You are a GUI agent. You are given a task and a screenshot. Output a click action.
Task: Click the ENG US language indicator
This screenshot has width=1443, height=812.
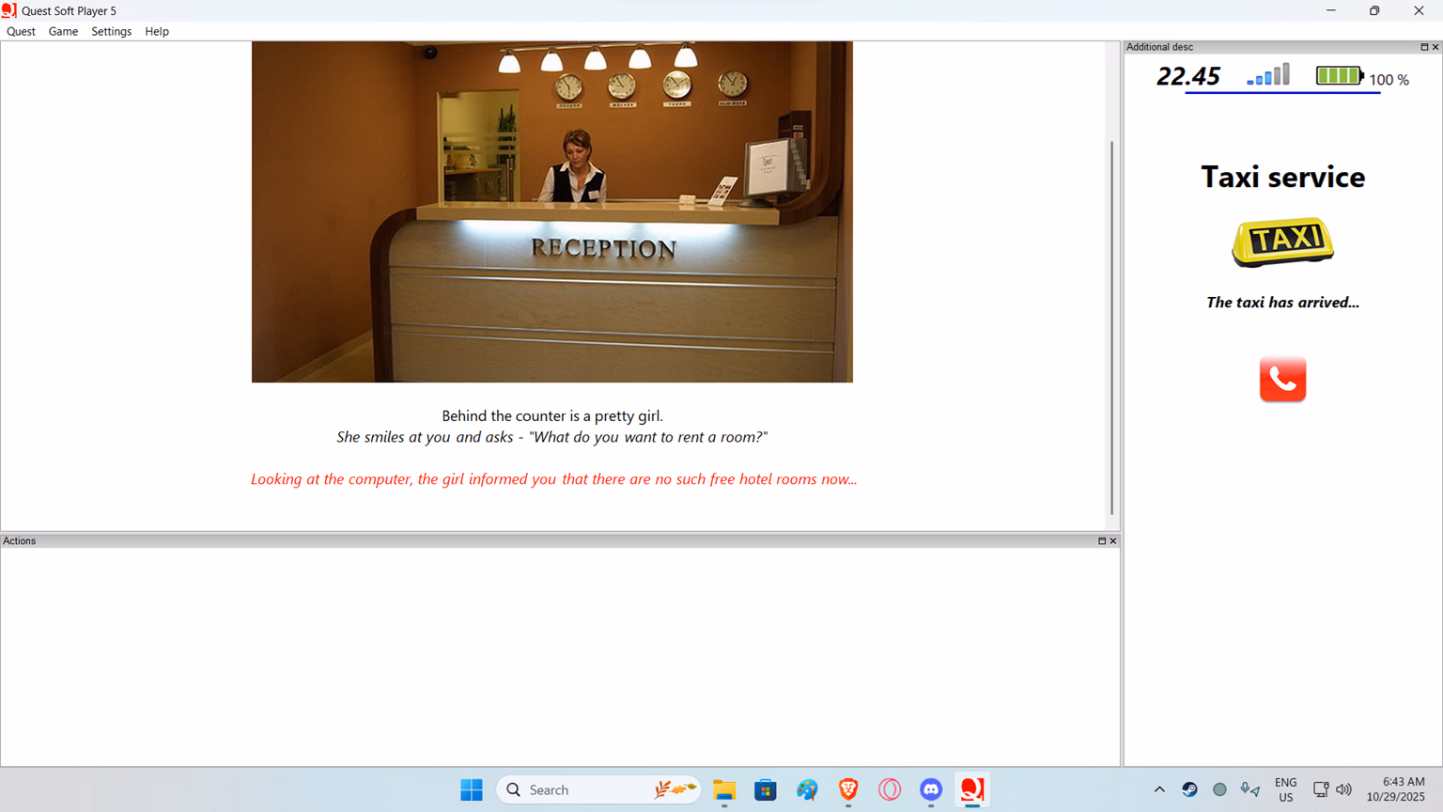[1285, 789]
